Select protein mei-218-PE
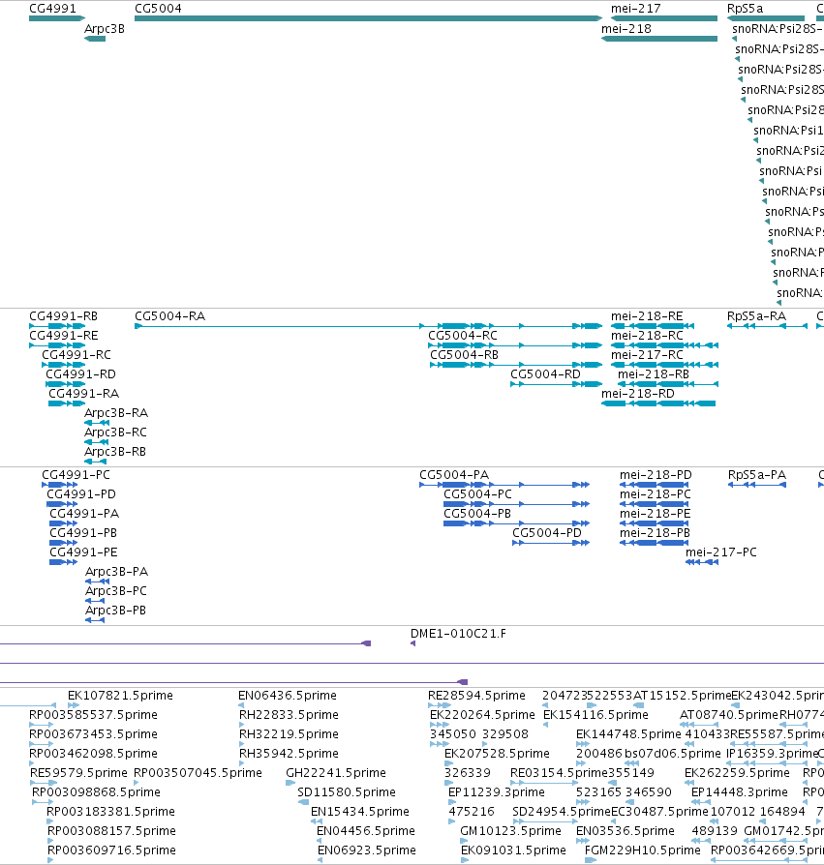The width and height of the screenshot is (824, 865). tap(656, 514)
